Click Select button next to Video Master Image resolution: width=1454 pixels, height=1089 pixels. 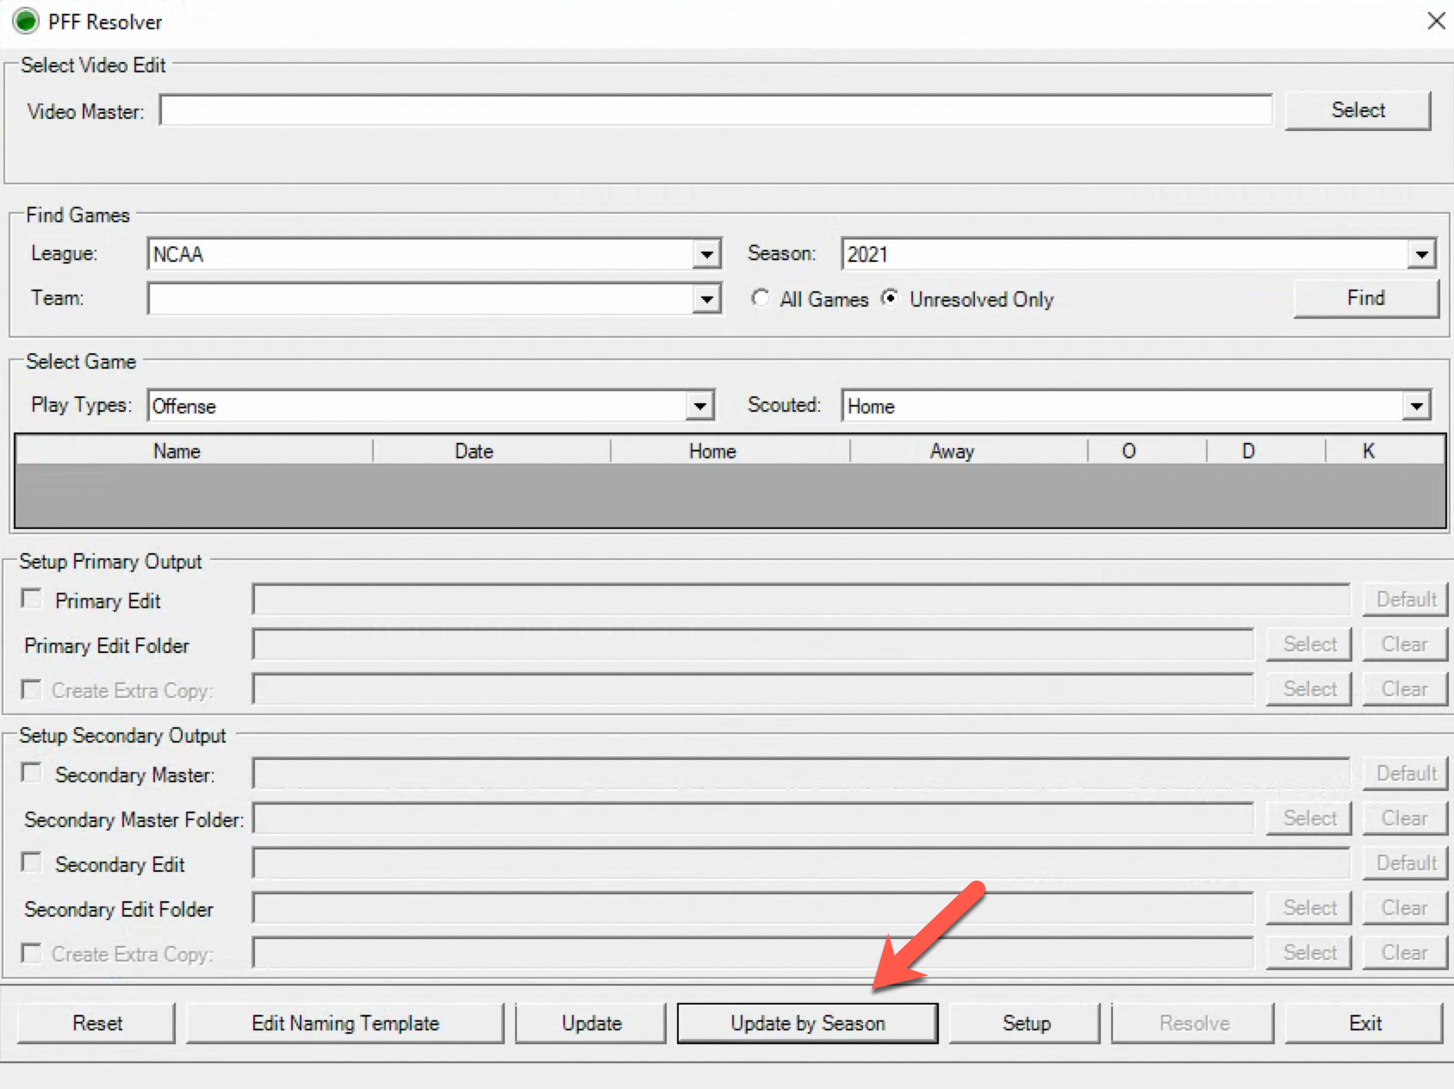click(1358, 110)
